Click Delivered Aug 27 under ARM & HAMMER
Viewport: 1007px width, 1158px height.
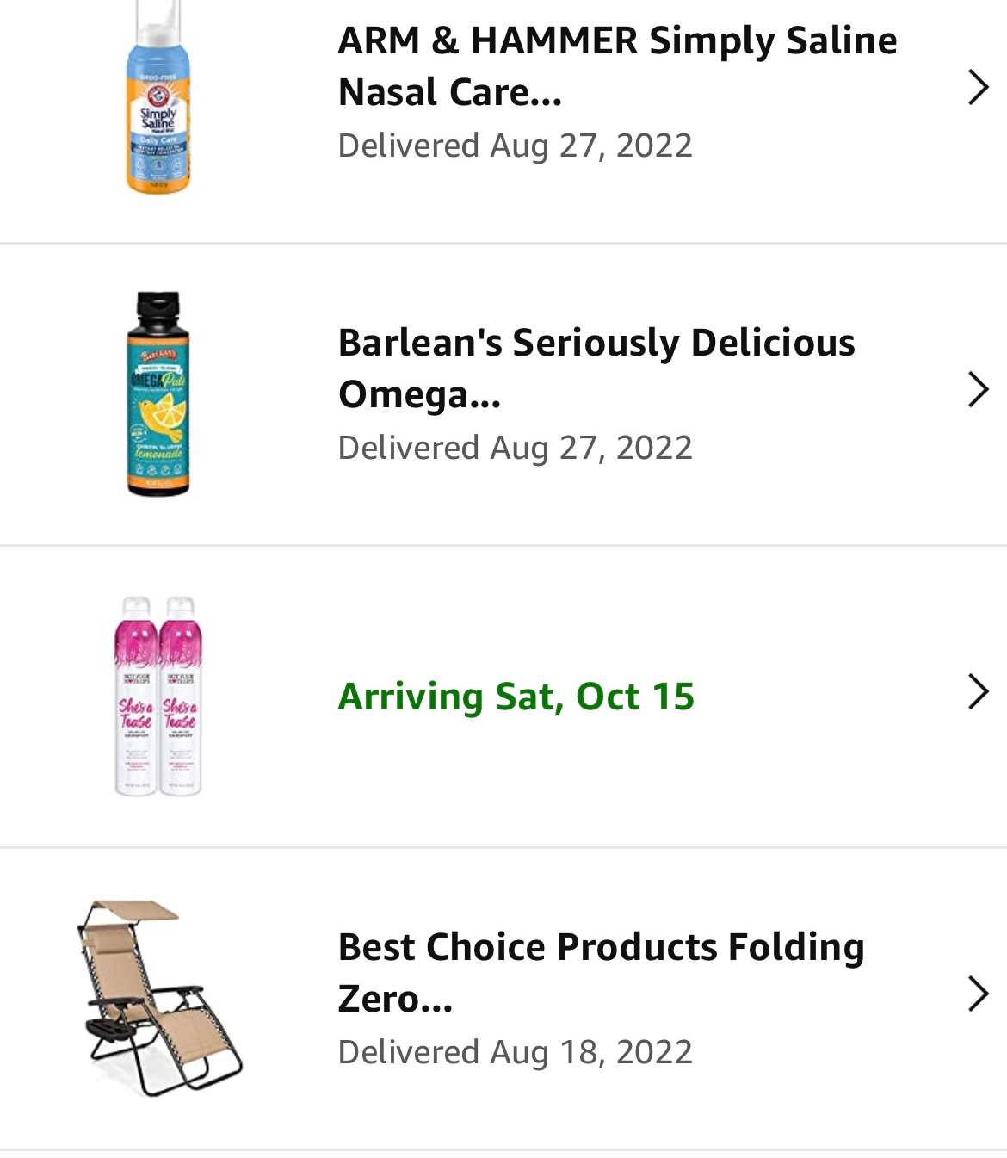515,146
